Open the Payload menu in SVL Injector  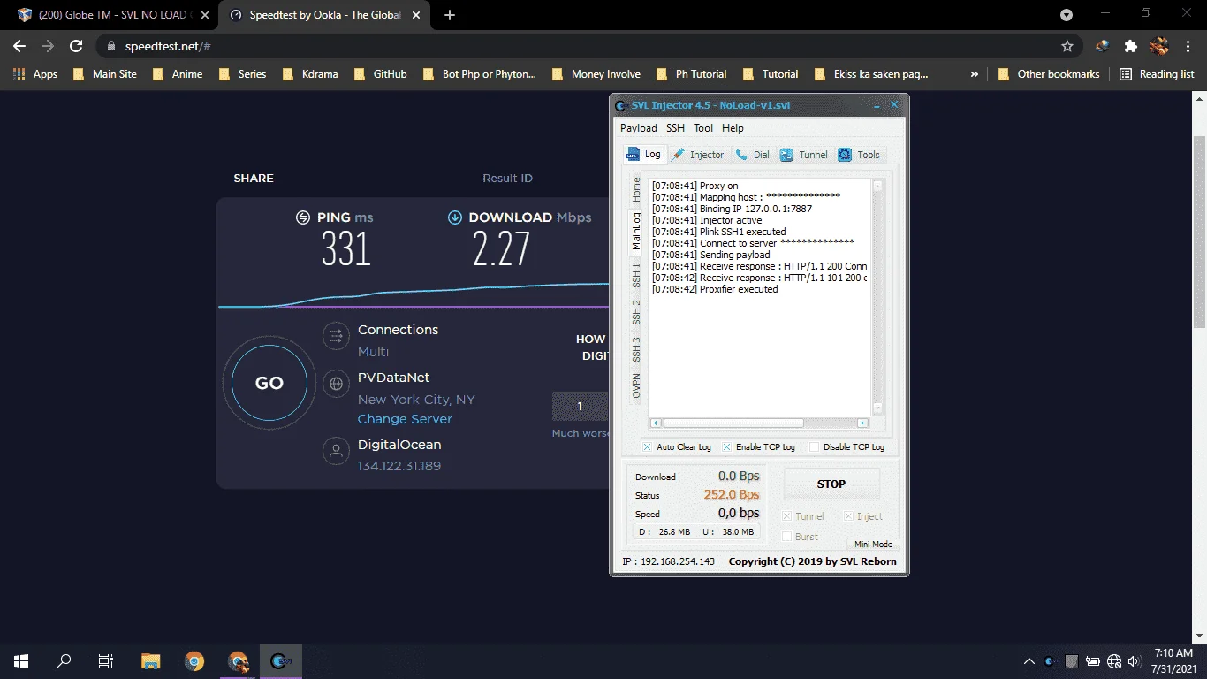[639, 128]
